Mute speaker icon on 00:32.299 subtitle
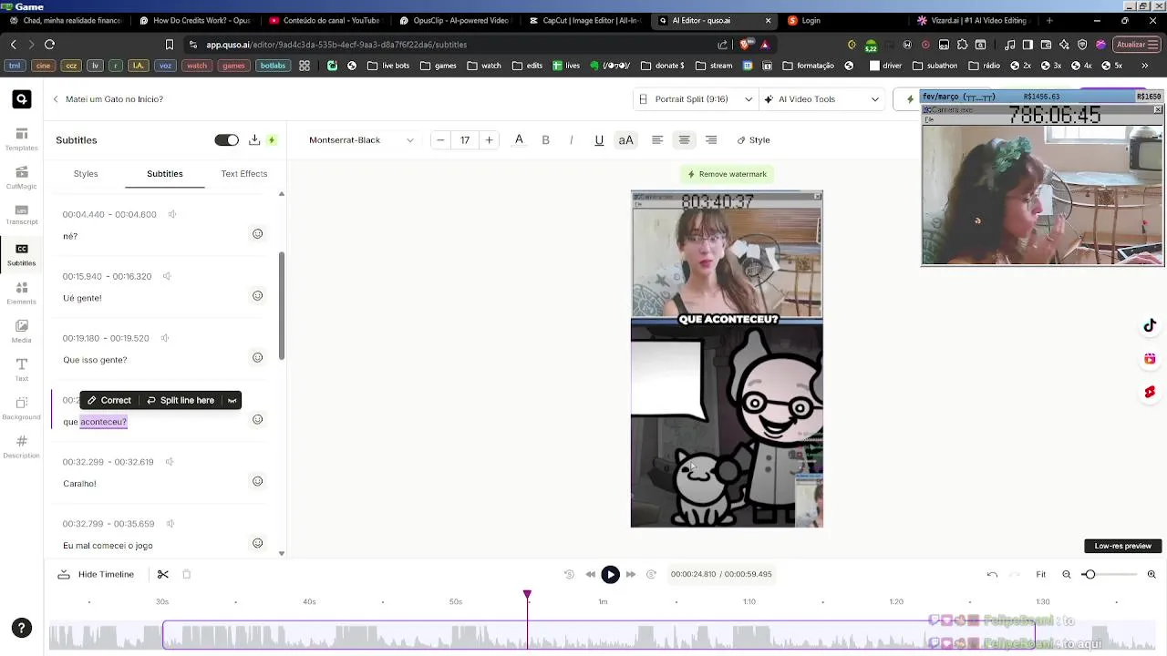The image size is (1167, 656). [170, 462]
